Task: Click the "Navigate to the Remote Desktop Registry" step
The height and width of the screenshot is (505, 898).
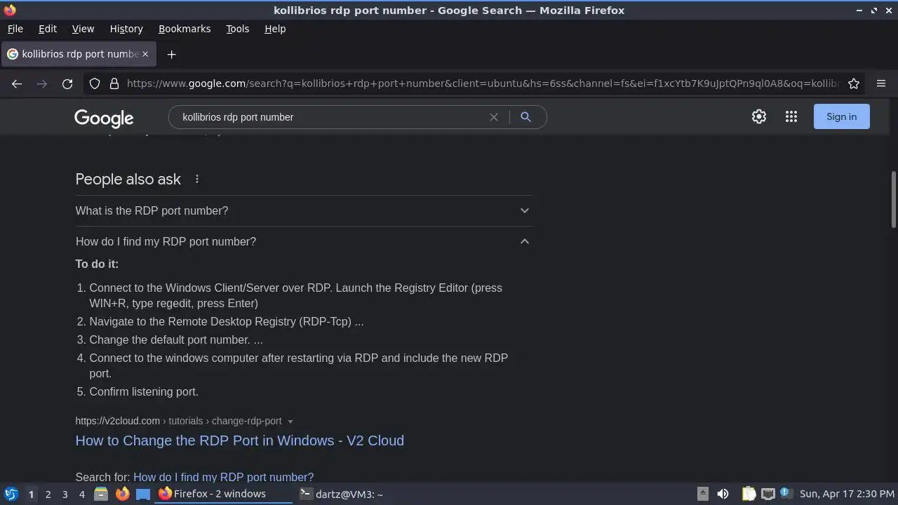Action: coord(227,321)
